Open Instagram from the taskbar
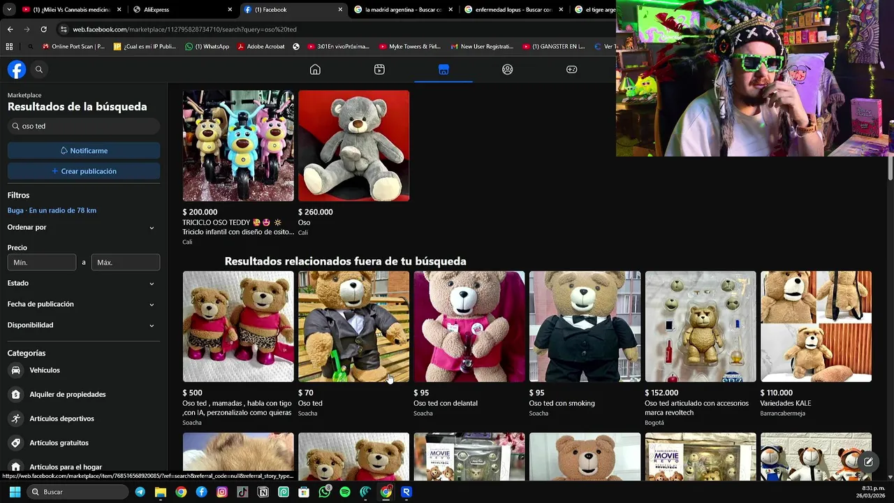 222,492
